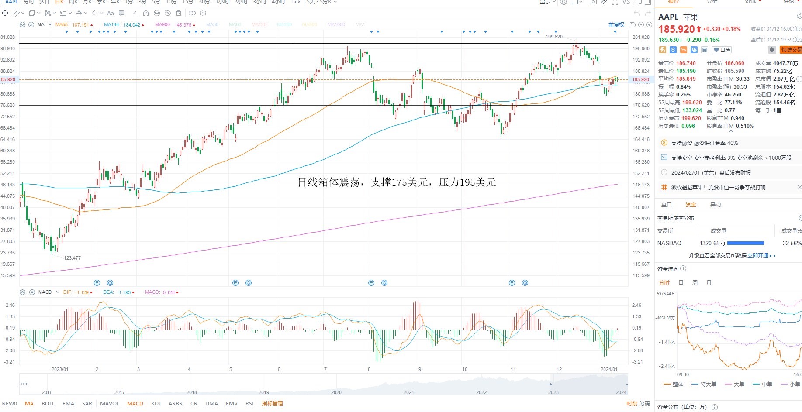The image size is (802, 412).
Task: Open MA indicator settings gear
Action: pos(23,25)
